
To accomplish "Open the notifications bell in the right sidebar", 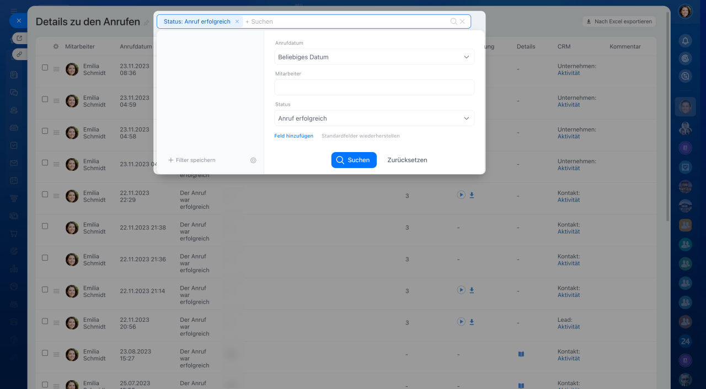I will 685,41.
